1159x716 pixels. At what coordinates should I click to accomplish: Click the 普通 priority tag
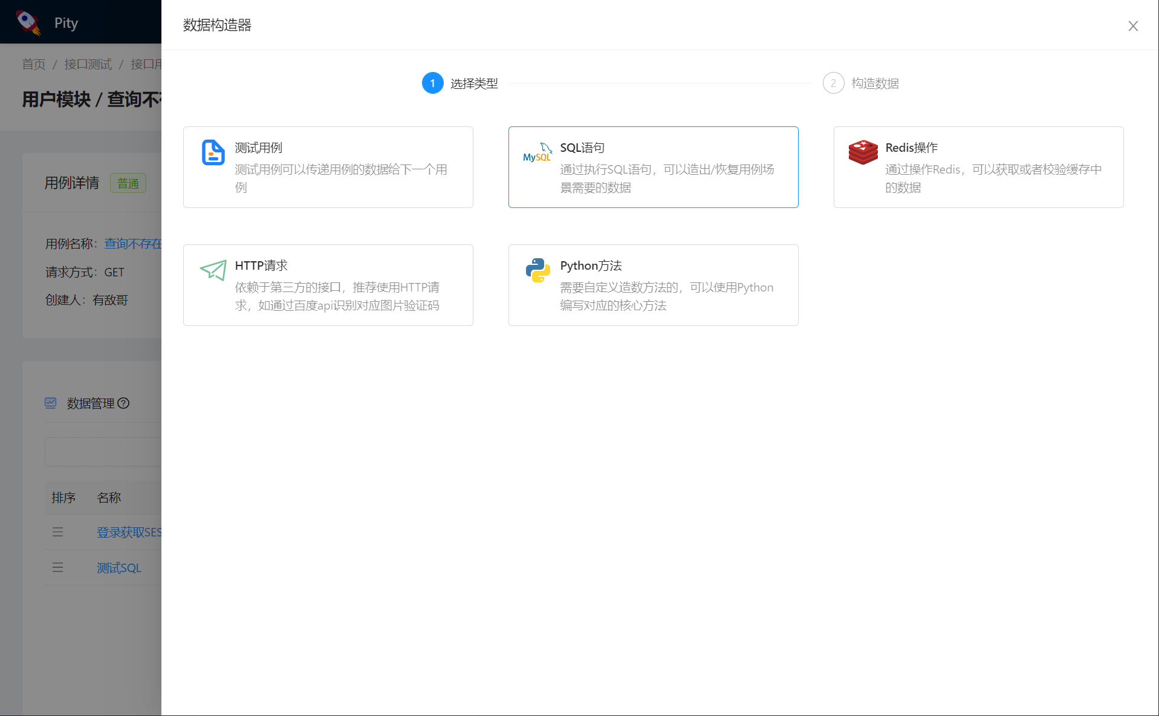click(128, 183)
